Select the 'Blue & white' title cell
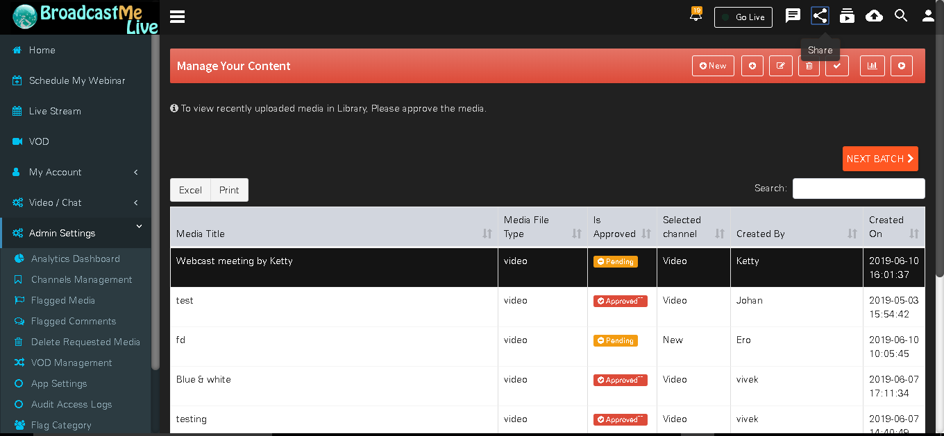944x436 pixels. click(x=334, y=386)
